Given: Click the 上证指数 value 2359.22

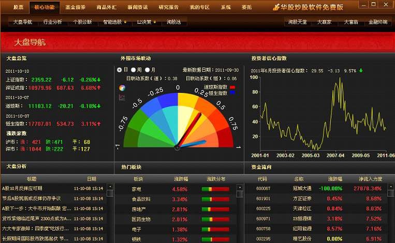Looking at the screenshot, I should coord(41,80).
